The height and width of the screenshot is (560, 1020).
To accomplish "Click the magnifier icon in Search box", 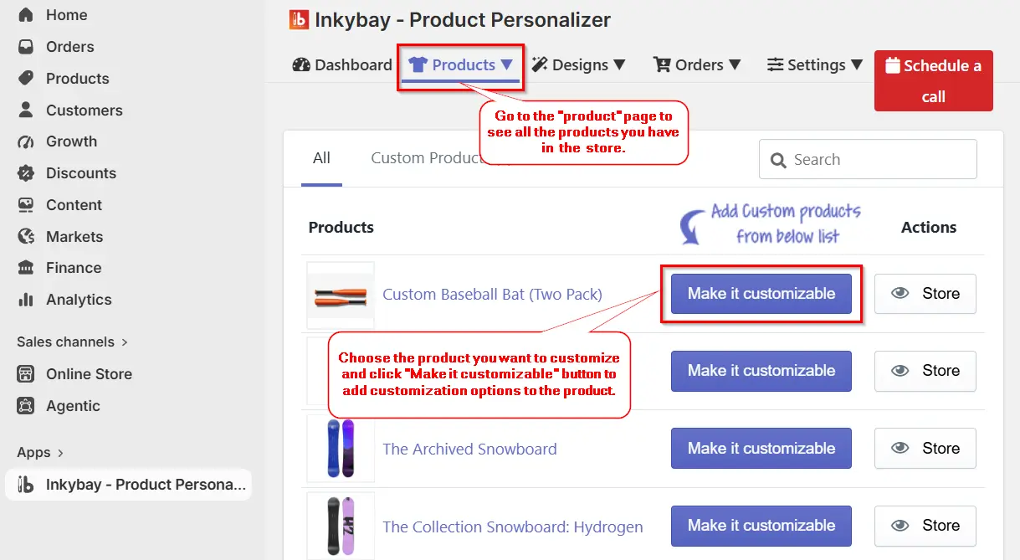I will point(778,160).
